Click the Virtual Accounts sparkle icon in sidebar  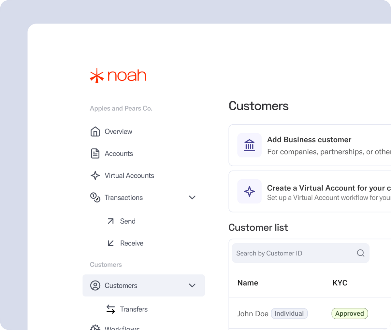coord(95,175)
